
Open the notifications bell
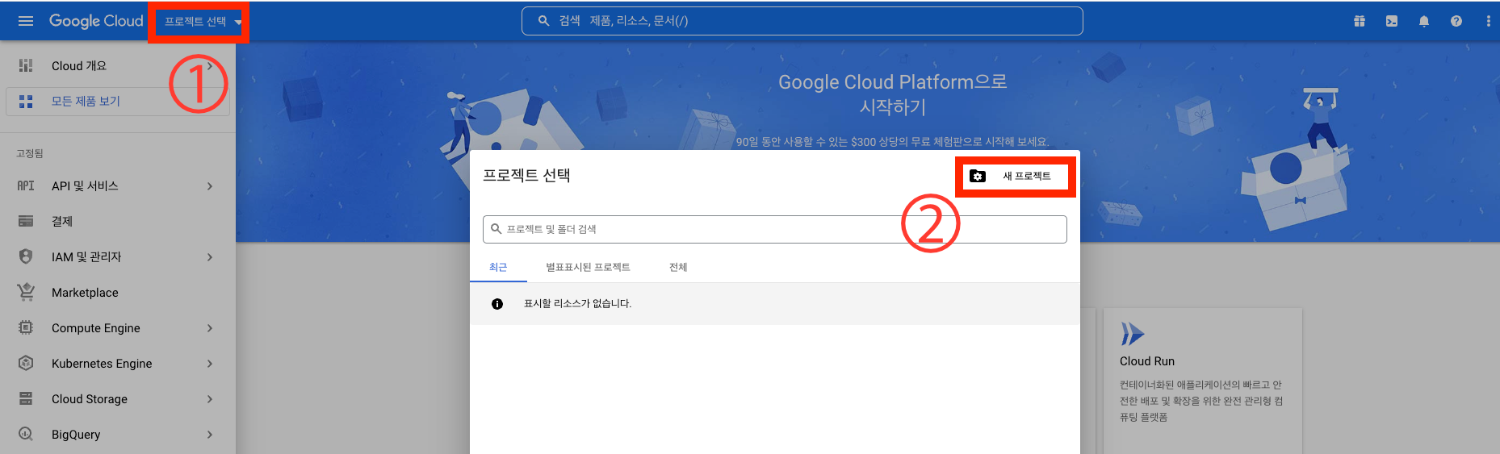pyautogui.click(x=1424, y=21)
